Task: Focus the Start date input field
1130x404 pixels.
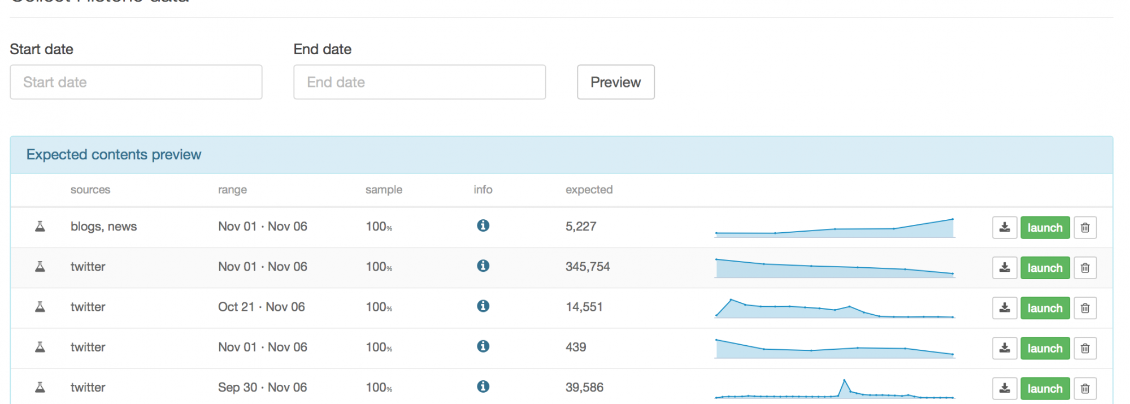Action: [x=136, y=82]
